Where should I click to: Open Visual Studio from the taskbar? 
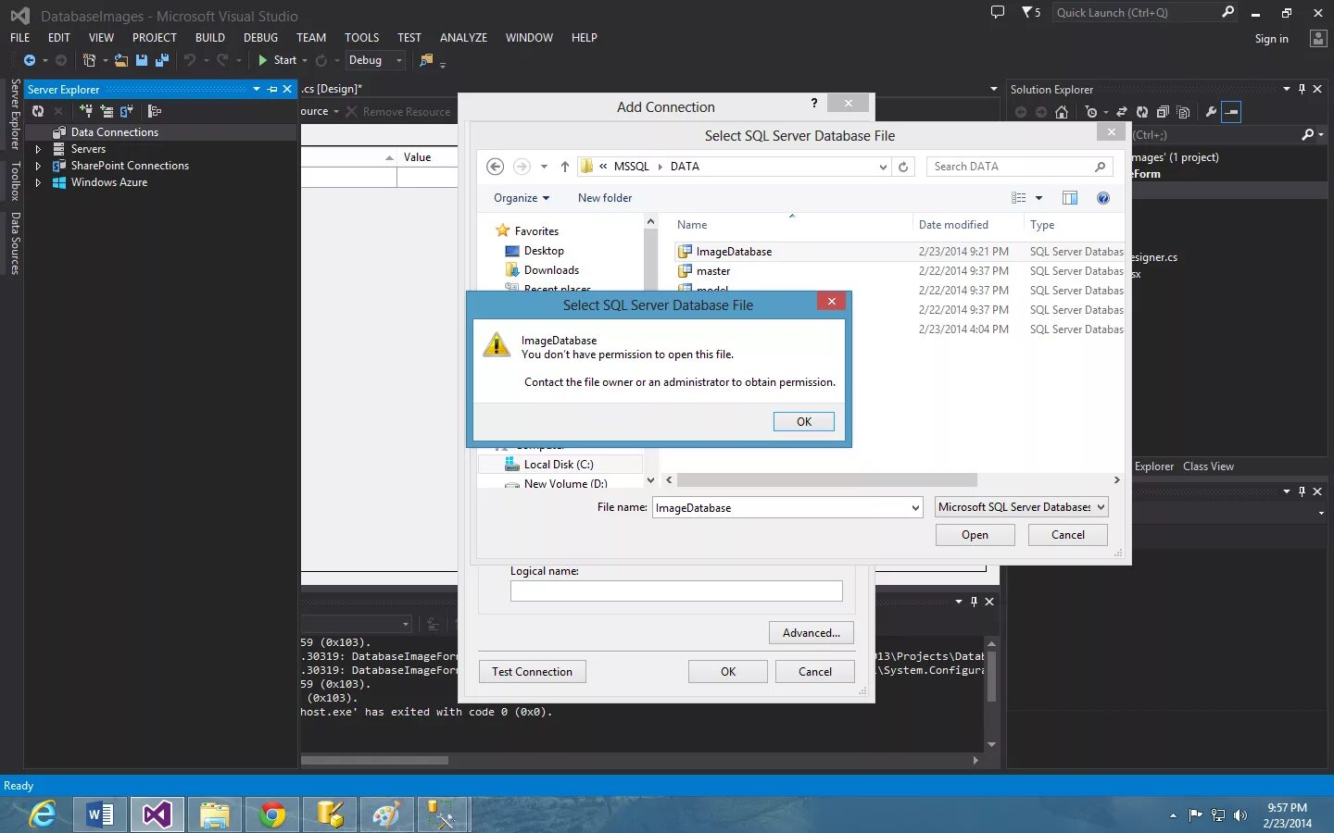[157, 814]
